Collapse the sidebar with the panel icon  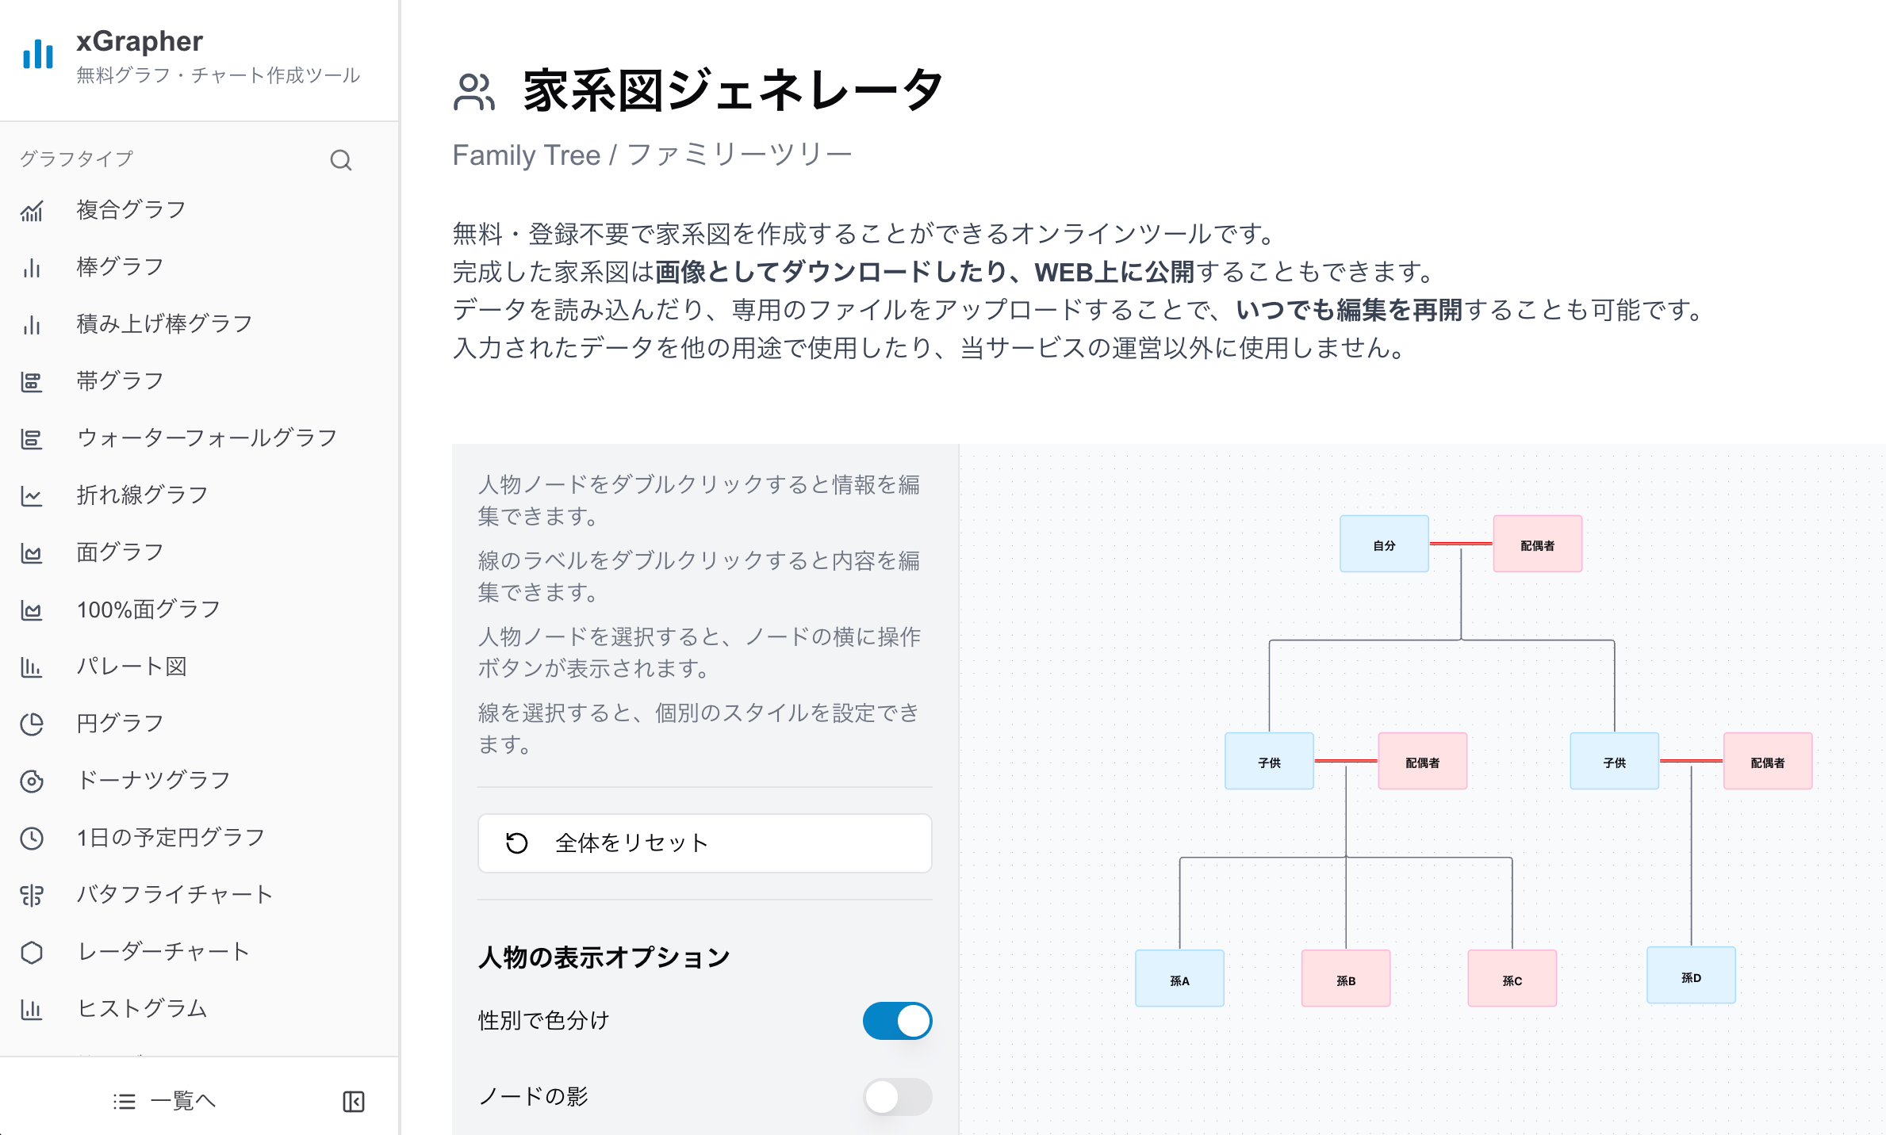coord(354,1101)
